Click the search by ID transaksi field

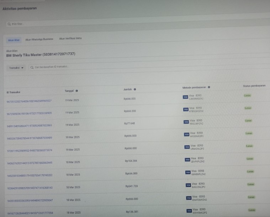[x=89, y=67]
